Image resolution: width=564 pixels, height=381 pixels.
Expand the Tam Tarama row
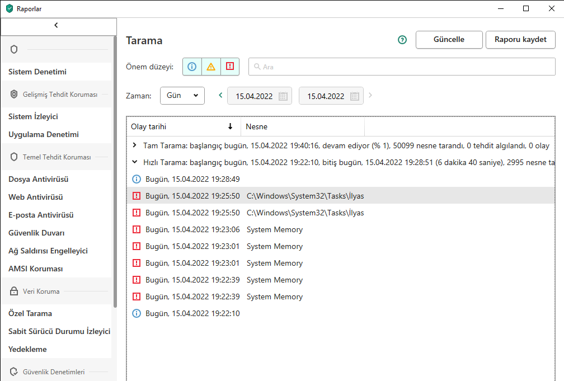[x=134, y=145]
